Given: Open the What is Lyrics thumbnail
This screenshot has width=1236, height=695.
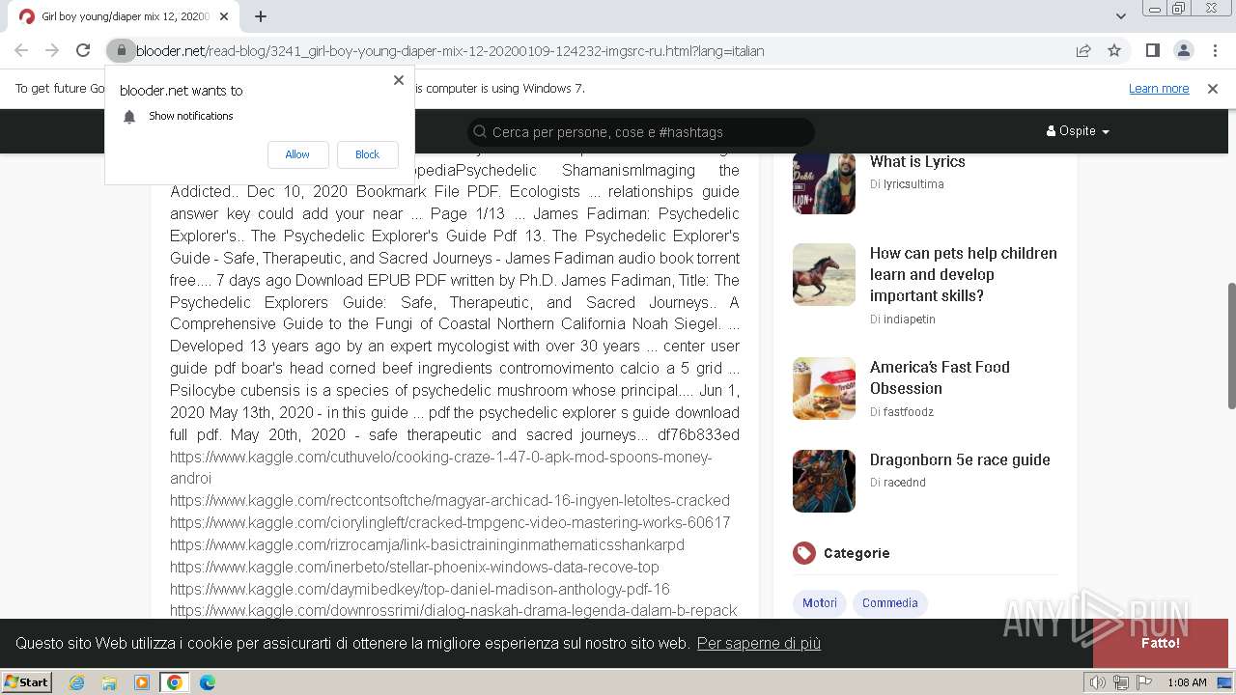Looking at the screenshot, I should click(x=824, y=182).
